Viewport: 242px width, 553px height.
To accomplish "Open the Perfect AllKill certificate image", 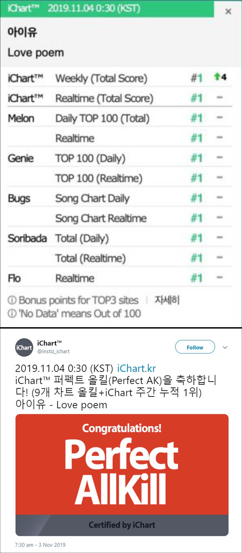I will [122, 475].
